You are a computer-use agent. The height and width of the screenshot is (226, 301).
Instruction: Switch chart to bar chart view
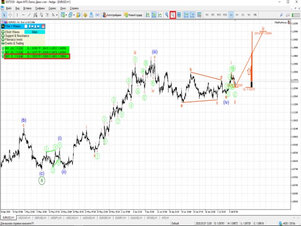[148, 15]
